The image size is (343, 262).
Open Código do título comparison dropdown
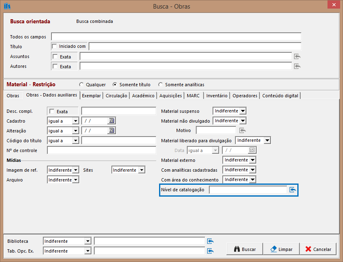point(75,141)
